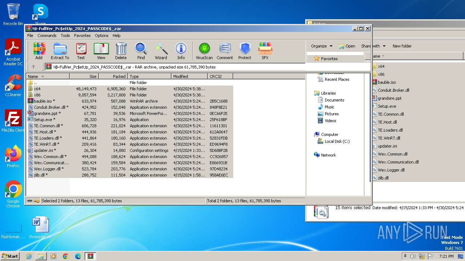Open the View toolbar icon
Screen dimensions: 465x261
(x=101, y=51)
